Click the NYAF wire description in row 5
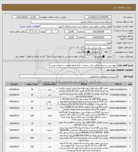The width and height of the screenshot is (138, 152). click(x=84, y=116)
